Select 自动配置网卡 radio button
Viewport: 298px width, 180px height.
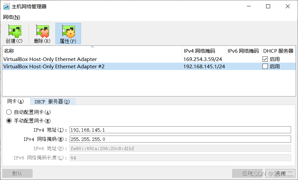tap(9, 112)
